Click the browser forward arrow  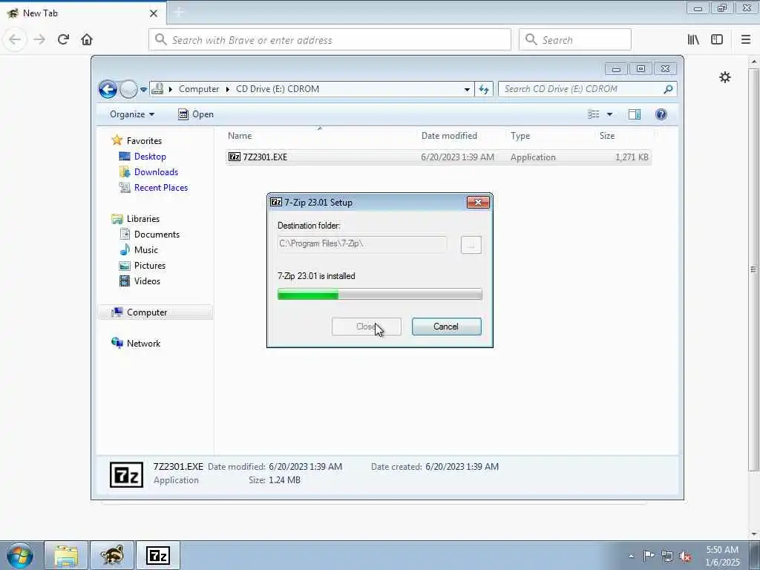coord(39,39)
